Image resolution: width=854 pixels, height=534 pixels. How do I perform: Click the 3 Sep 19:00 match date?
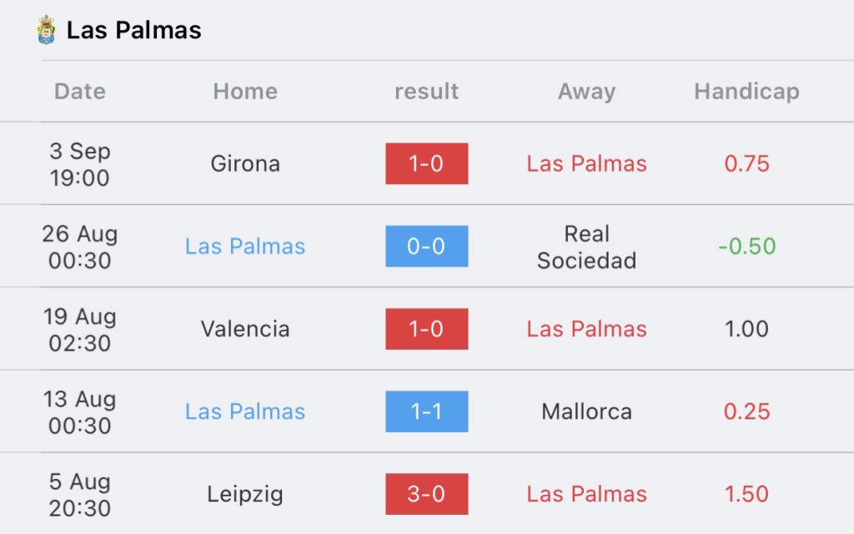coord(80,164)
